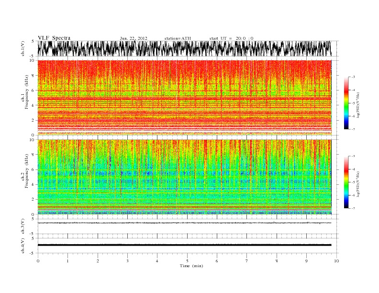Click the log(PSD) label beside ch.1 color bar
The width and height of the screenshot is (379, 293).
click(x=358, y=105)
